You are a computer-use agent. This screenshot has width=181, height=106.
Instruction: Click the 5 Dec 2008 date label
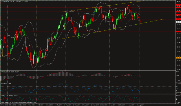tap(13, 105)
